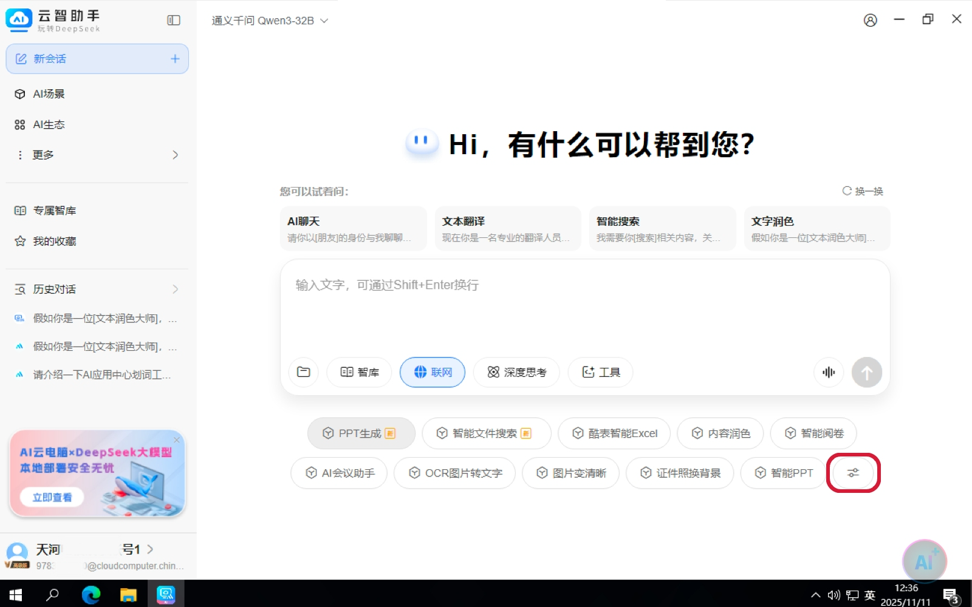Viewport: 972px width, 607px height.
Task: Open the volume control in tray
Action: point(834,595)
